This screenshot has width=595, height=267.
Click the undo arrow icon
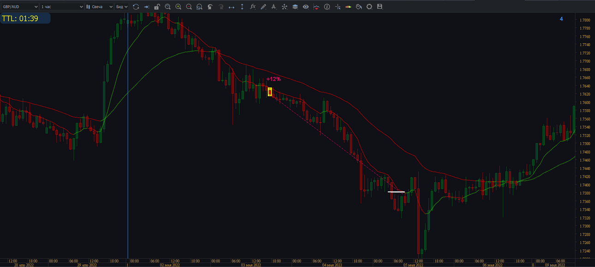pyautogui.click(x=210, y=7)
